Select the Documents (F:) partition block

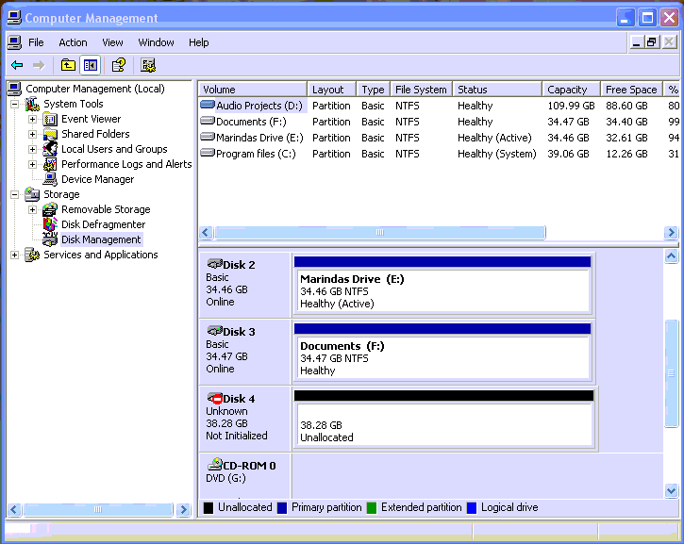(x=442, y=353)
